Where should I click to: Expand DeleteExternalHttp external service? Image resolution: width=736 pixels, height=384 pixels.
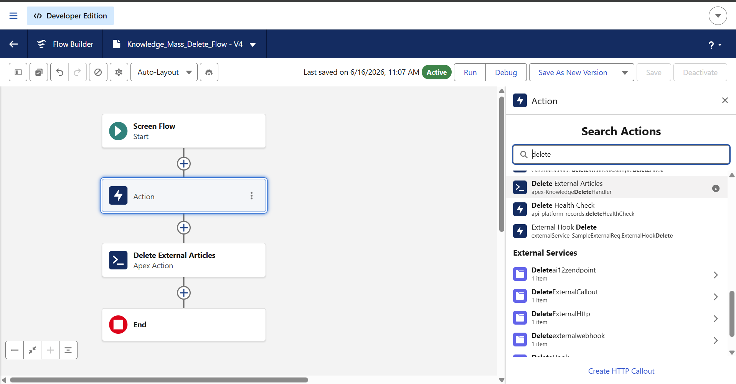pos(716,318)
